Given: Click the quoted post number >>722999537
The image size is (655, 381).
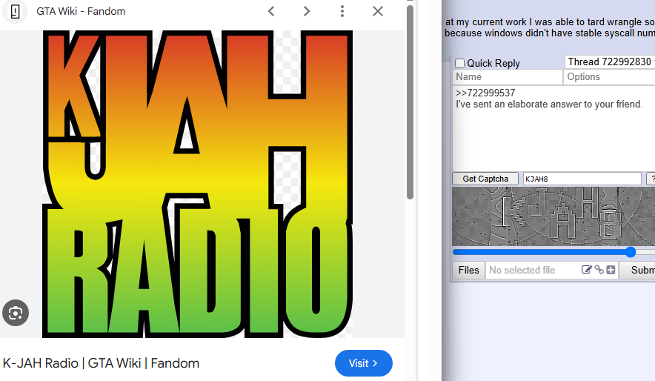Looking at the screenshot, I should pos(485,93).
